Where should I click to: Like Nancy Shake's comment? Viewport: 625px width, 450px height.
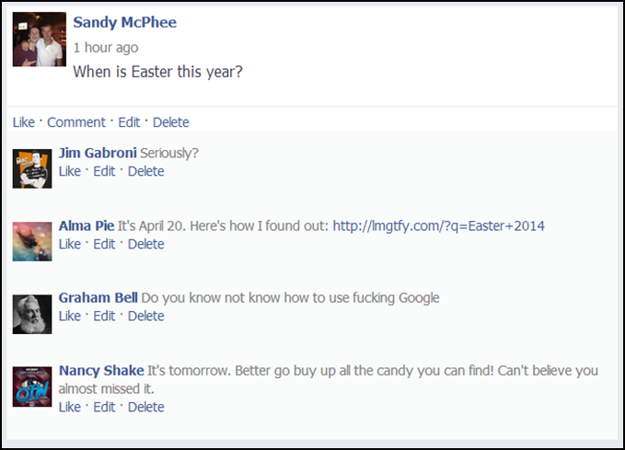[70, 408]
